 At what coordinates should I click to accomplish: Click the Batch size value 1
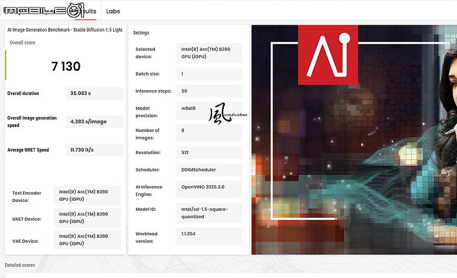click(x=209, y=74)
